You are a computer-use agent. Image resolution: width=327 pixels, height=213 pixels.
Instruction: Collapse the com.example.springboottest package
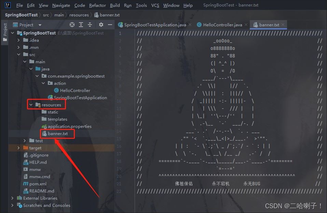click(37, 76)
